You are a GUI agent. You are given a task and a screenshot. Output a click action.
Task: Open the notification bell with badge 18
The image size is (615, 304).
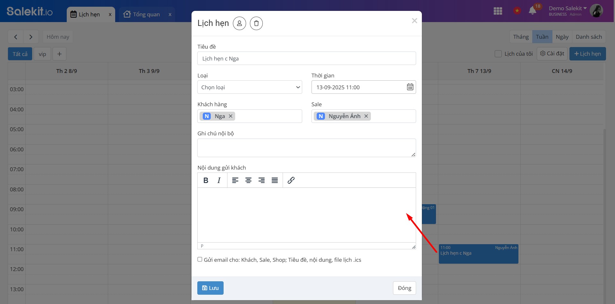533,11
